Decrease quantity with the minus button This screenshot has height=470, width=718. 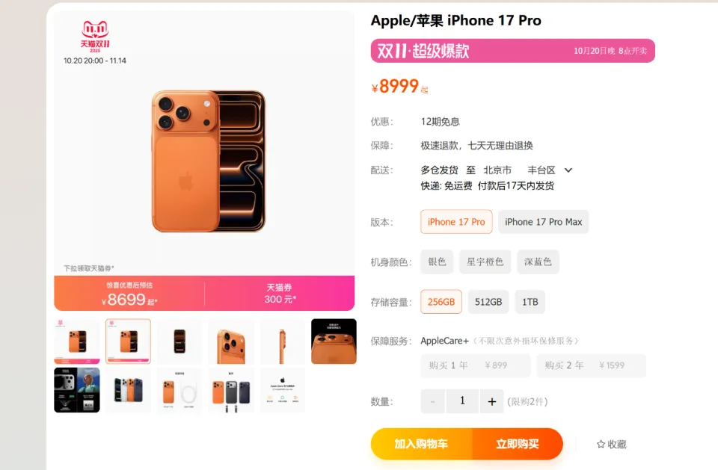433,401
